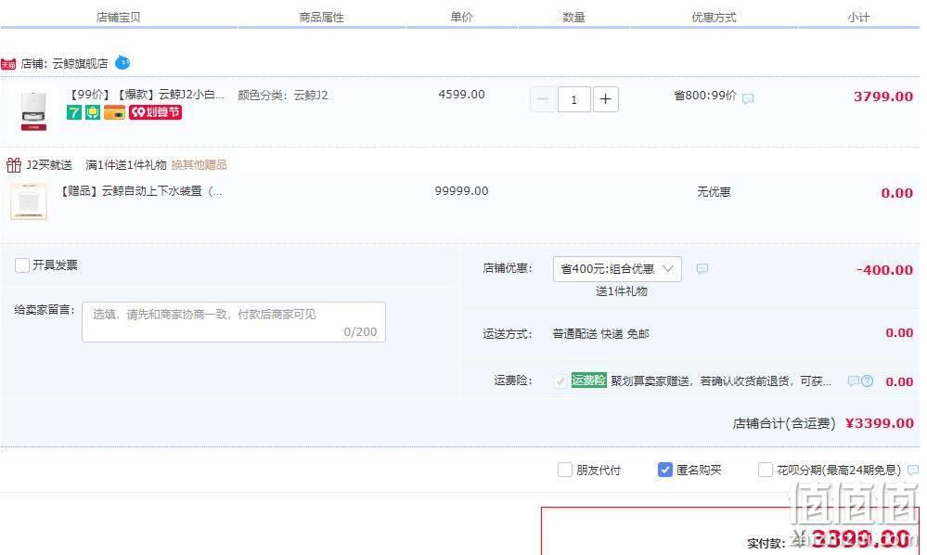Click the 给卖家留言 message box
Image resolution: width=927 pixels, height=555 pixels.
234,322
